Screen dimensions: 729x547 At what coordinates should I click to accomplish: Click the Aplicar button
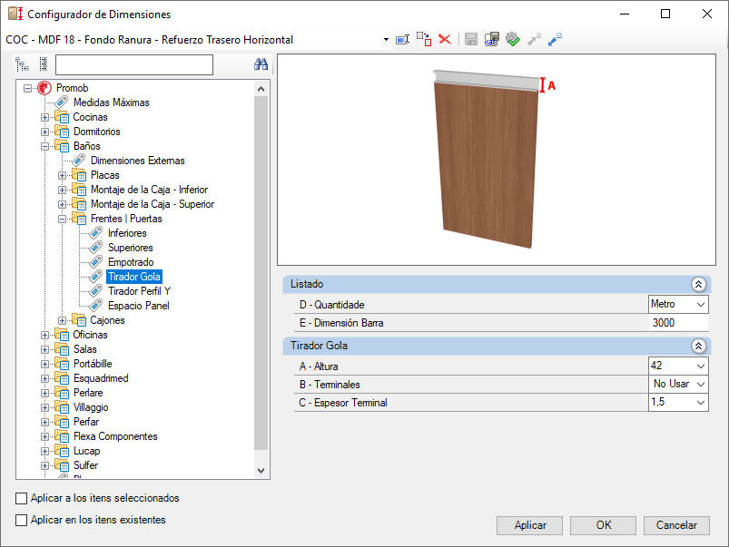[x=529, y=525]
